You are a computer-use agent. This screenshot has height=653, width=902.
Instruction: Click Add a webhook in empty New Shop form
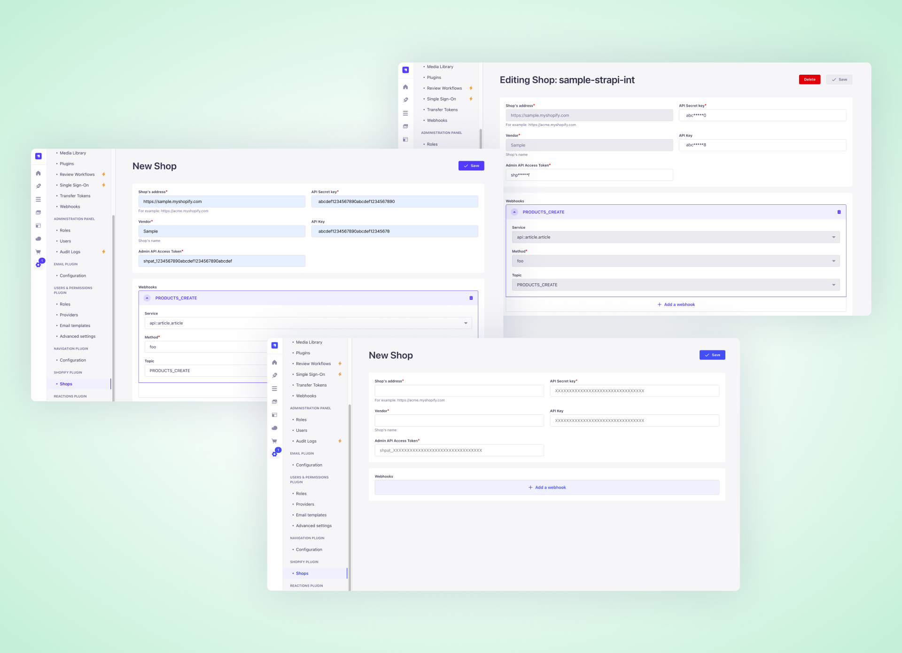click(547, 488)
